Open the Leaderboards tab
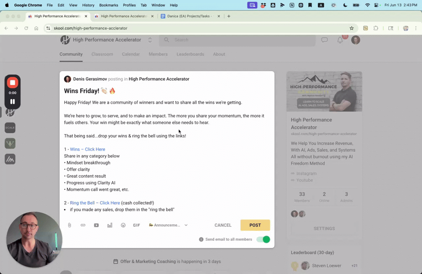 pyautogui.click(x=190, y=54)
